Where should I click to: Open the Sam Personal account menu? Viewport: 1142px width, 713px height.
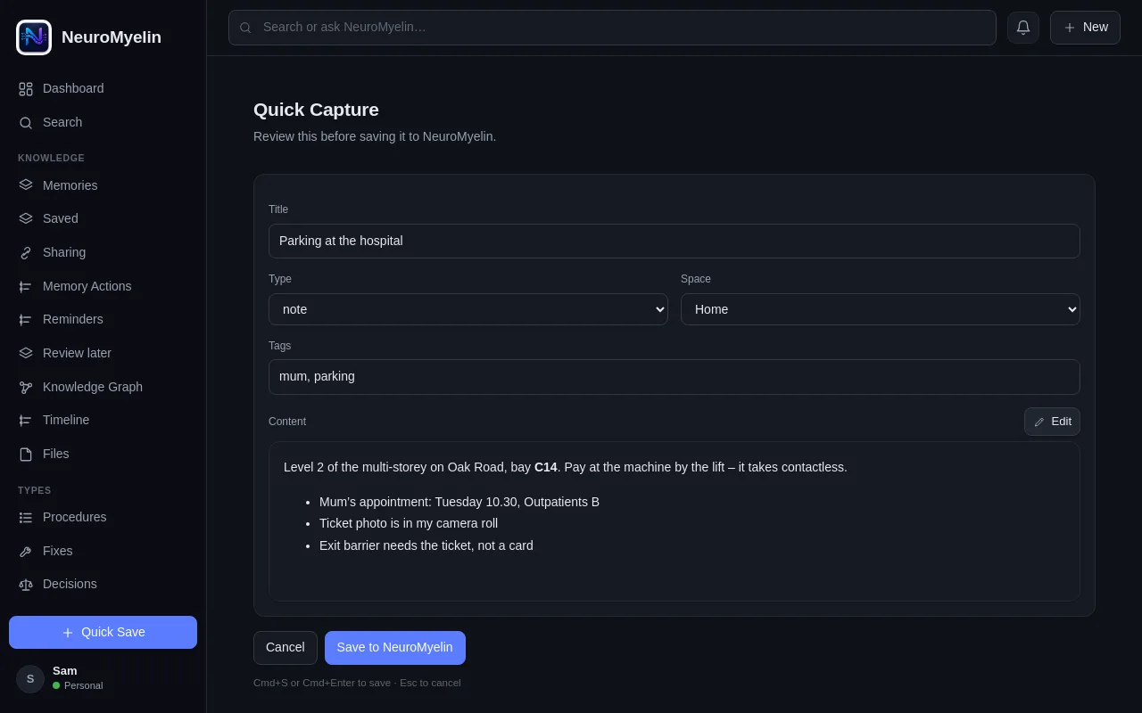(103, 678)
